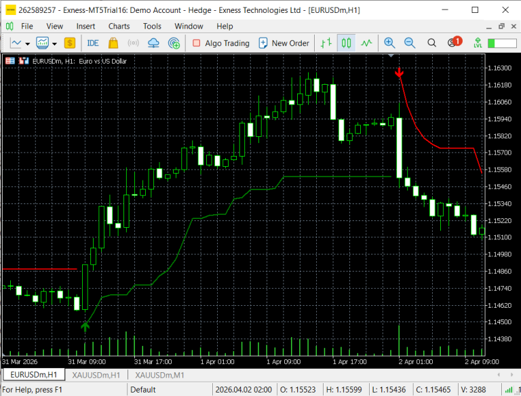521x396 pixels.
Task: Open the View menu
Action: pos(54,26)
